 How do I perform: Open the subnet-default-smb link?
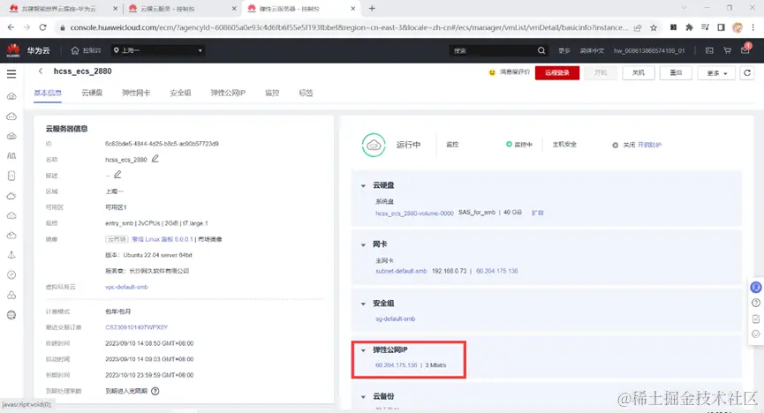click(401, 271)
